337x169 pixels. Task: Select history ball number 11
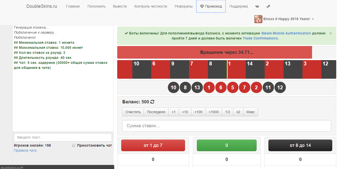click(x=268, y=88)
